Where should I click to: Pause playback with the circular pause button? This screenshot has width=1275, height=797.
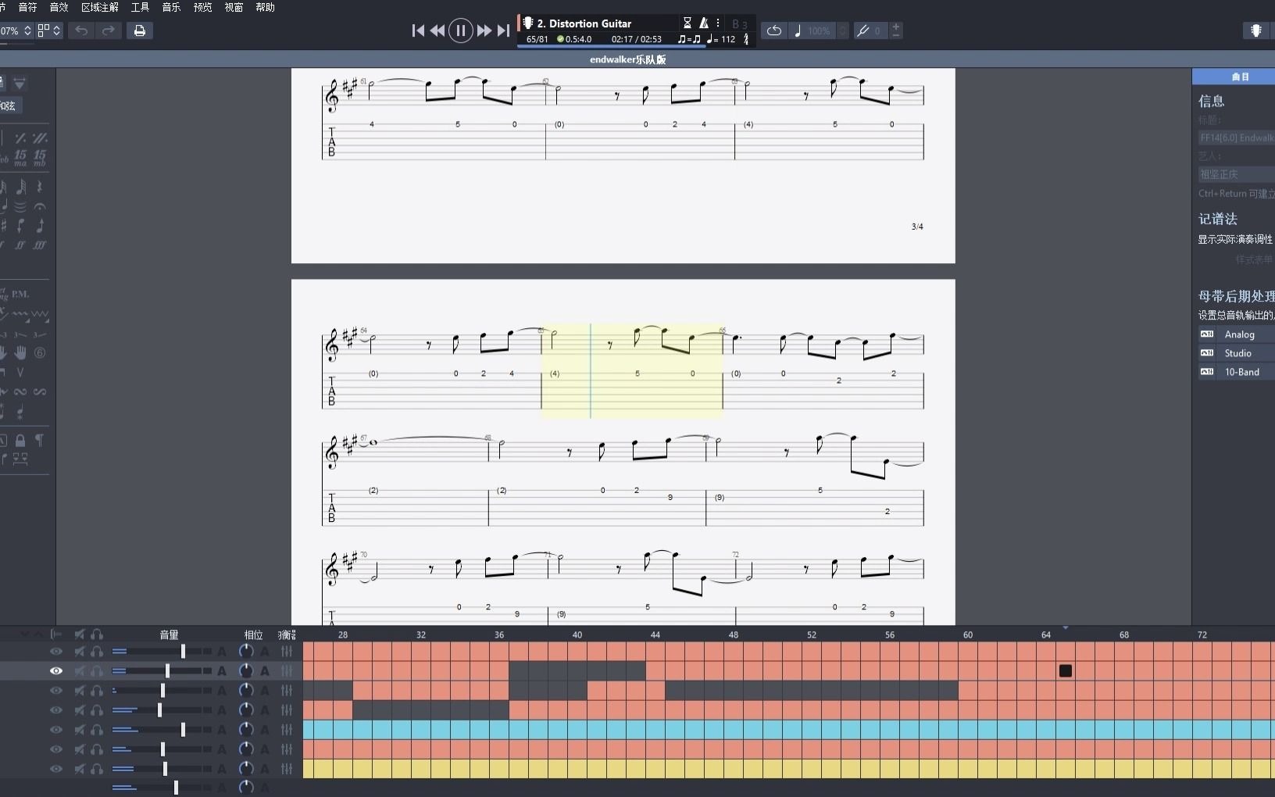tap(461, 30)
